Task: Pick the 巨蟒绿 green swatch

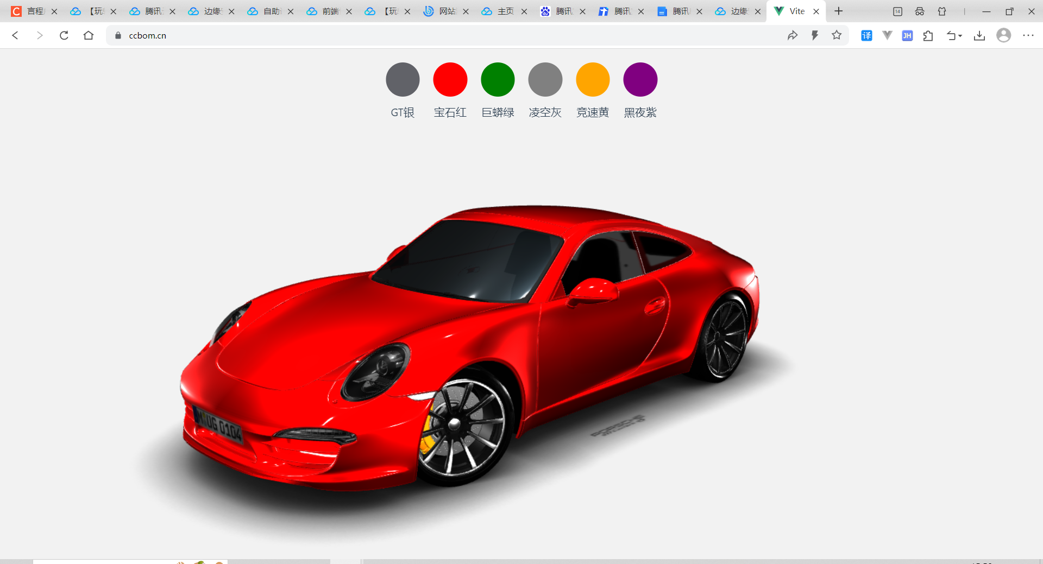Action: pos(498,79)
